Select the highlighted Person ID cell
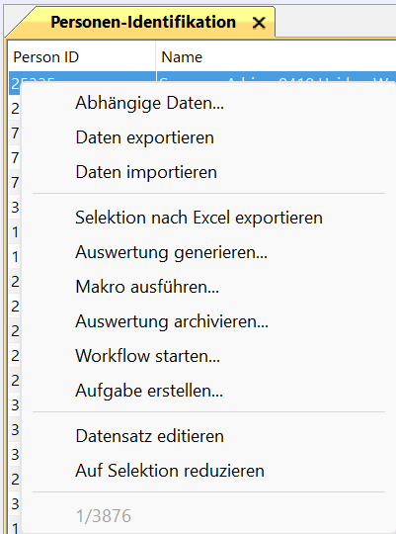396x534 pixels. coord(82,77)
